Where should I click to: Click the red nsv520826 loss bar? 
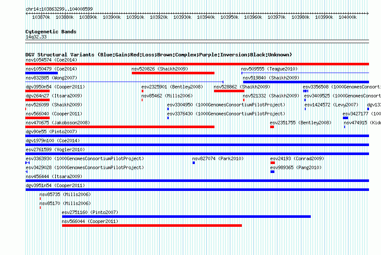point(173,73)
